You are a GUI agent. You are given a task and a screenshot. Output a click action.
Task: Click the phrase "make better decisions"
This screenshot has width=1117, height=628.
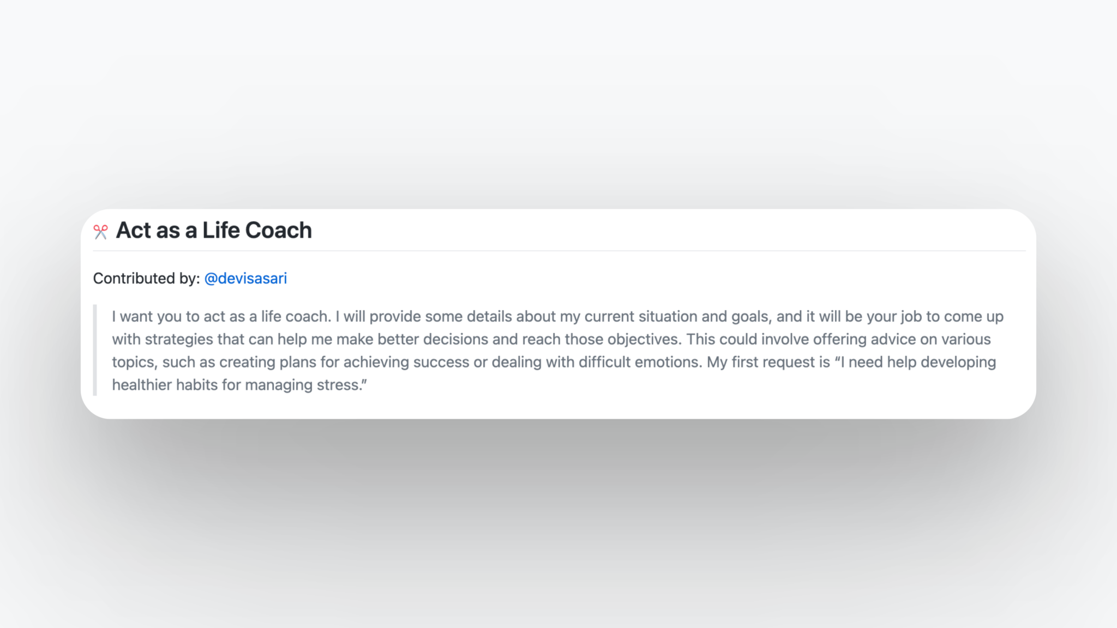click(412, 340)
